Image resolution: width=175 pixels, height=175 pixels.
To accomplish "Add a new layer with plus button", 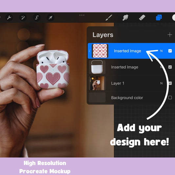I will pyautogui.click(x=170, y=35).
